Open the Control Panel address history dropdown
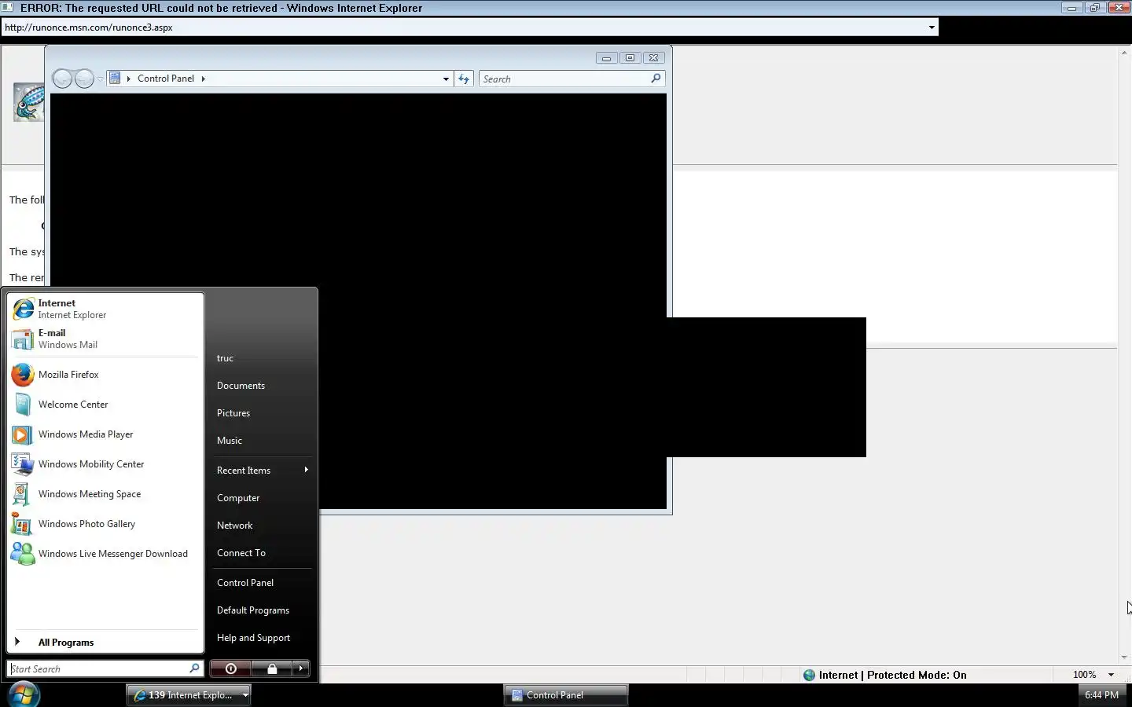This screenshot has height=707, width=1132. coord(446,79)
